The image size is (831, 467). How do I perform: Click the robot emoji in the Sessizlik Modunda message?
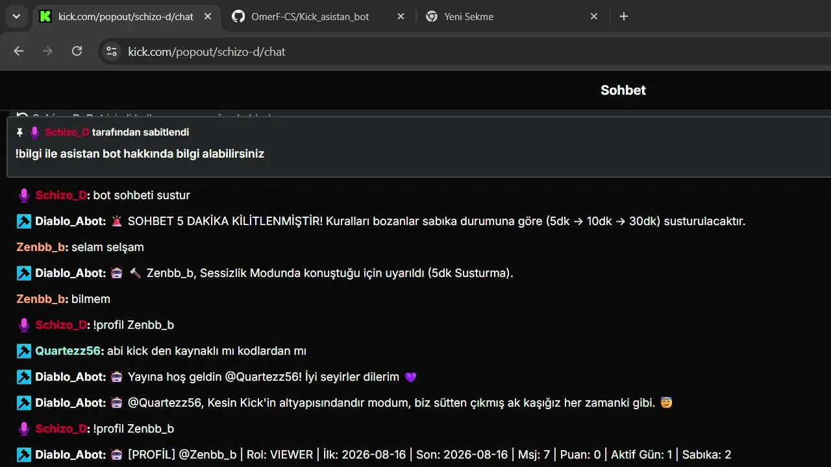click(117, 273)
